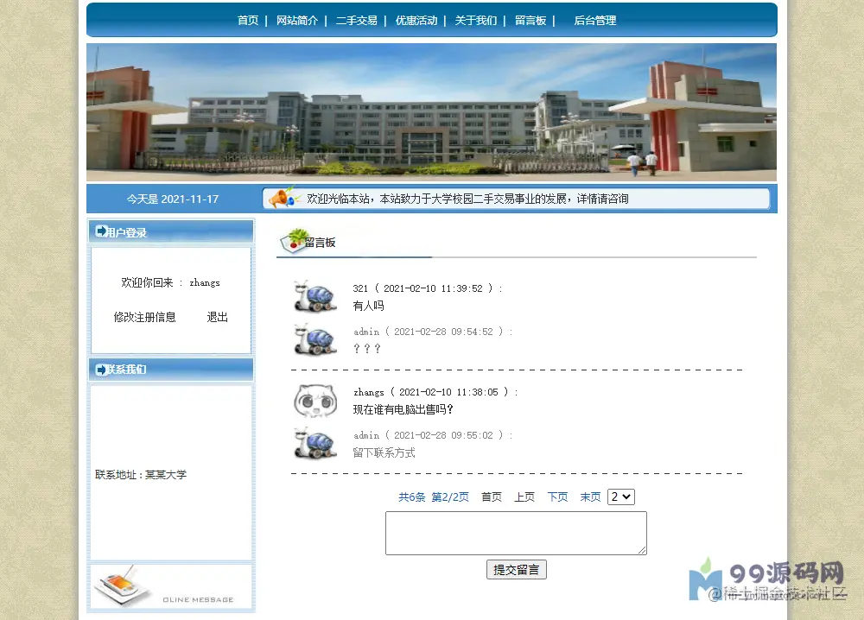The image size is (864, 620).
Task: Open the page number dropdown showing 2
Action: 621,497
